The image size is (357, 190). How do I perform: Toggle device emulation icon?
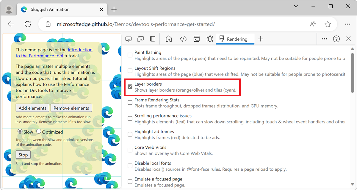[140, 39]
